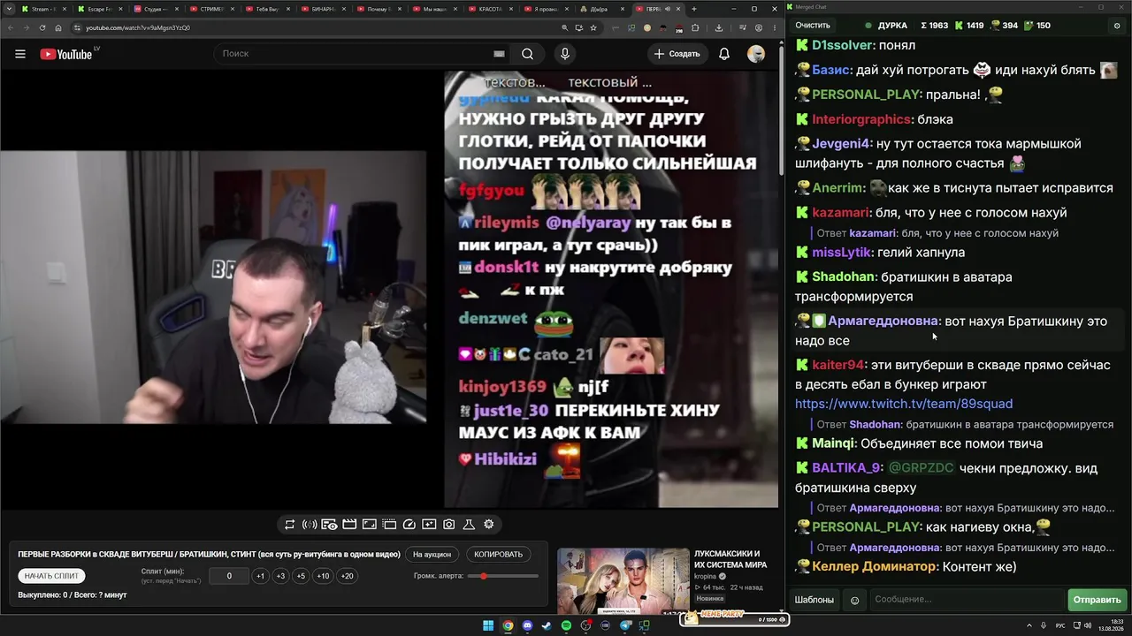The width and height of the screenshot is (1132, 636).
Task: Add +5 minutes to split
Action: coord(301,576)
